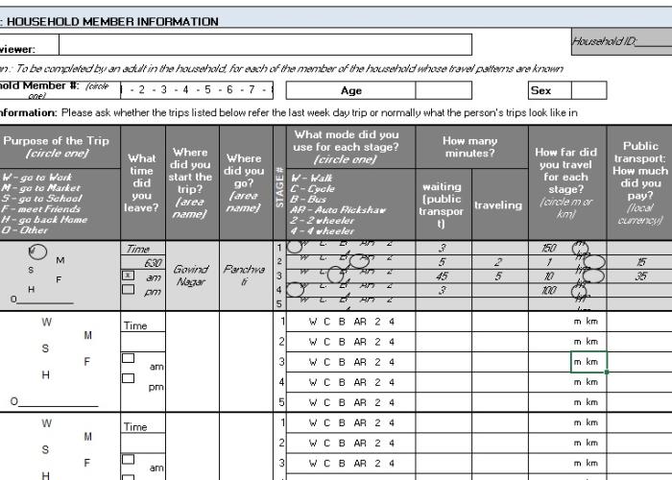Select mode options for stage 2, first blank trip
The width and height of the screenshot is (672, 480).
pyautogui.click(x=350, y=342)
